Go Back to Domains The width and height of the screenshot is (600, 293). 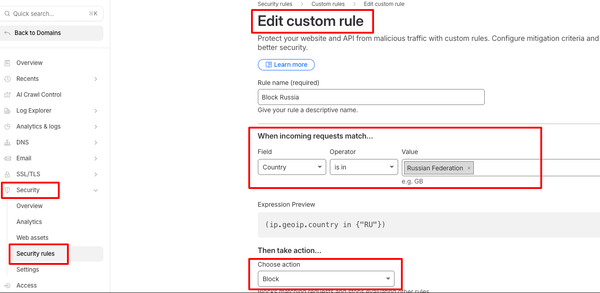pyautogui.click(x=37, y=33)
